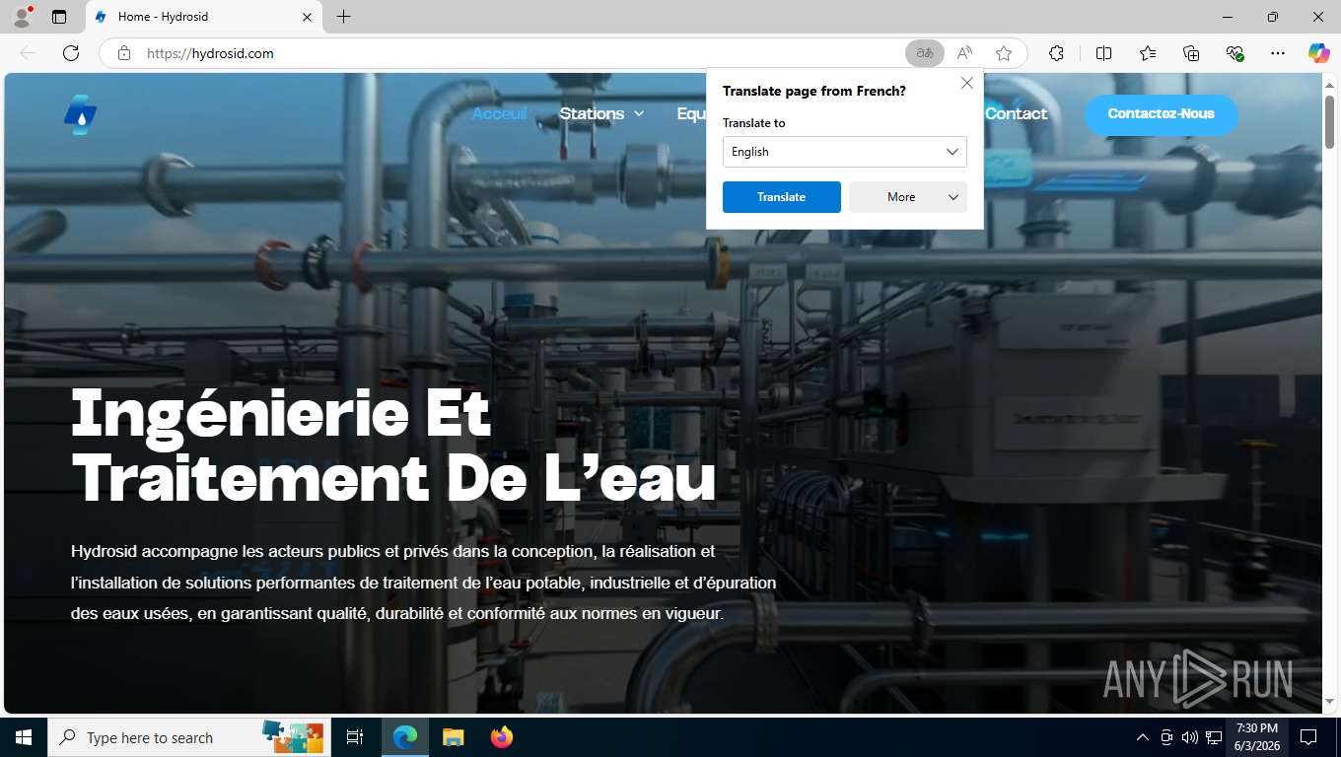The height and width of the screenshot is (757, 1341).
Task: Open a new tab with plus button
Action: [343, 17]
